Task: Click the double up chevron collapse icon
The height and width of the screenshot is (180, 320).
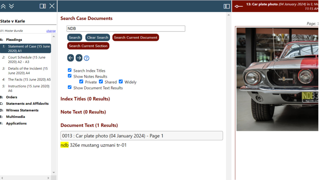Action: [x=3, y=6]
